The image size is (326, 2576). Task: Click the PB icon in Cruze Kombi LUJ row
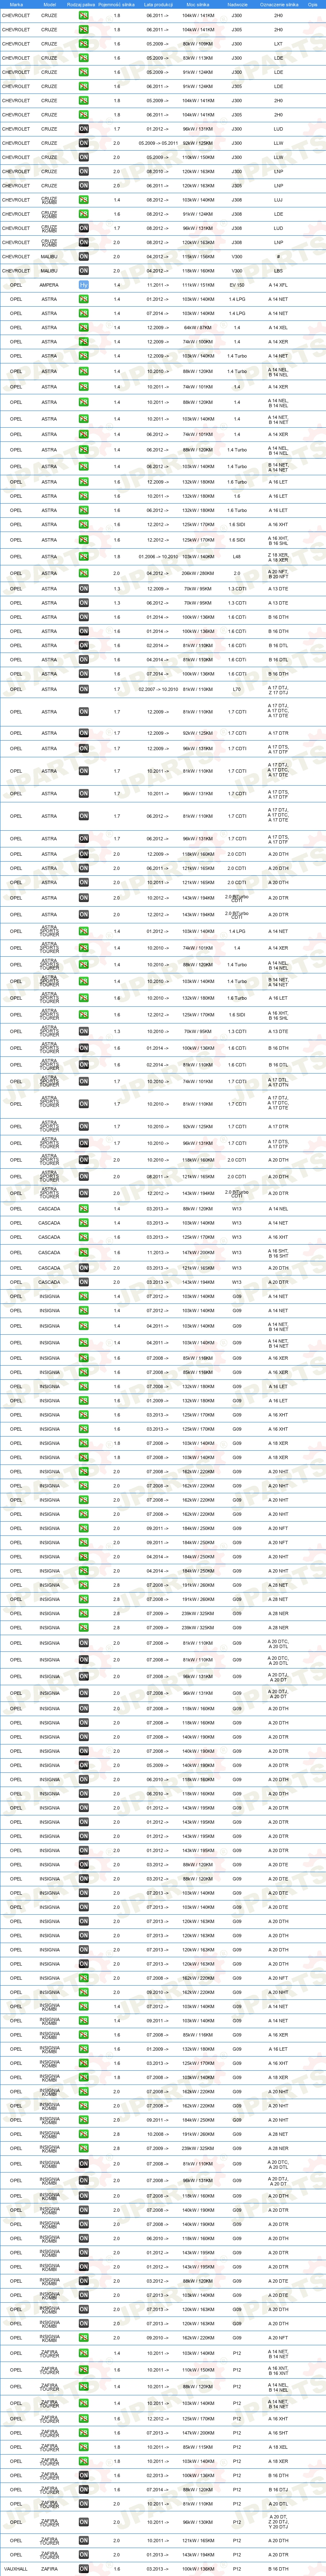pos(84,200)
